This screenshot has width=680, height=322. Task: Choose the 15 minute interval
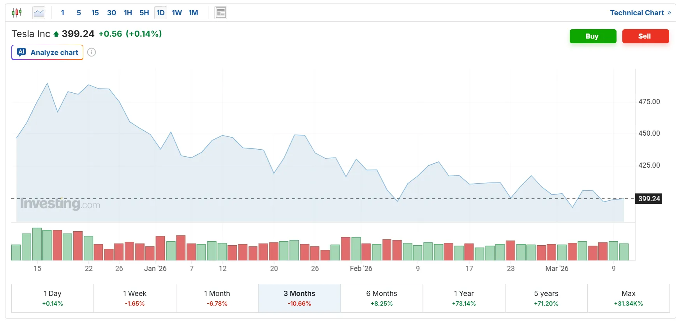point(95,13)
